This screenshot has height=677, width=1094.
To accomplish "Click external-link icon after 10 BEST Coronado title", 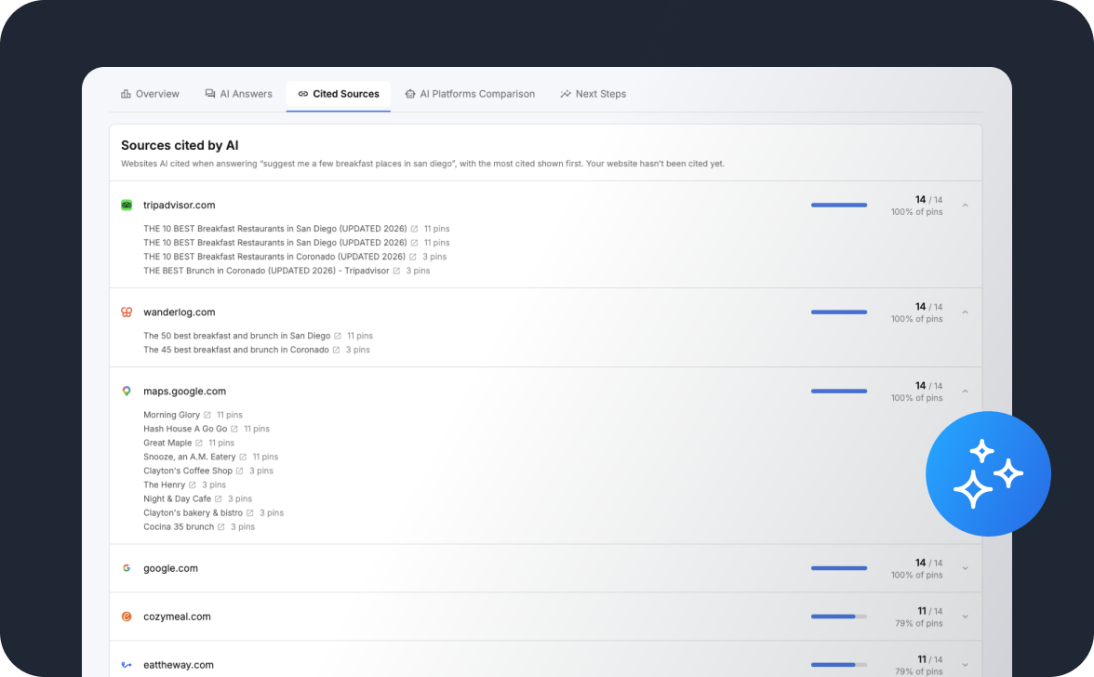I will pos(413,257).
